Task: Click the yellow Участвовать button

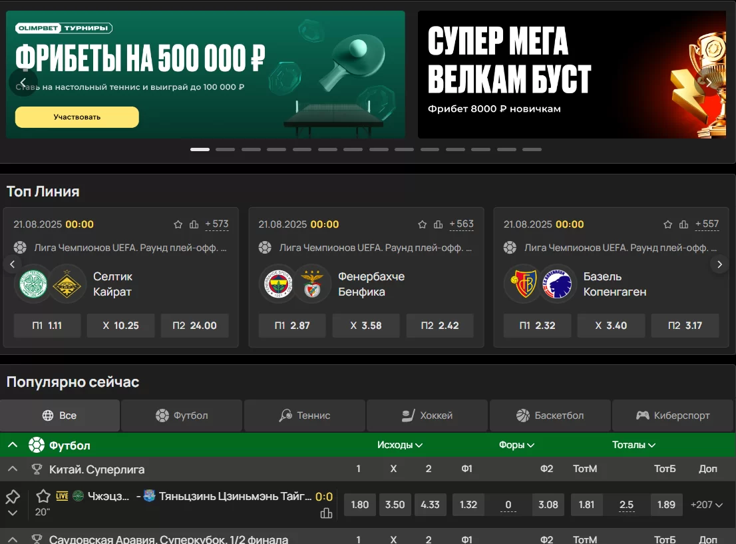Action: click(x=77, y=117)
